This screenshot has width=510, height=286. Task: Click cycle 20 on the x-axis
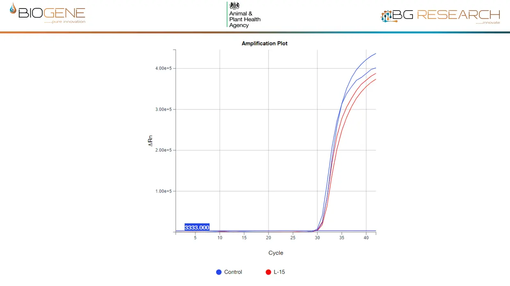coord(269,238)
